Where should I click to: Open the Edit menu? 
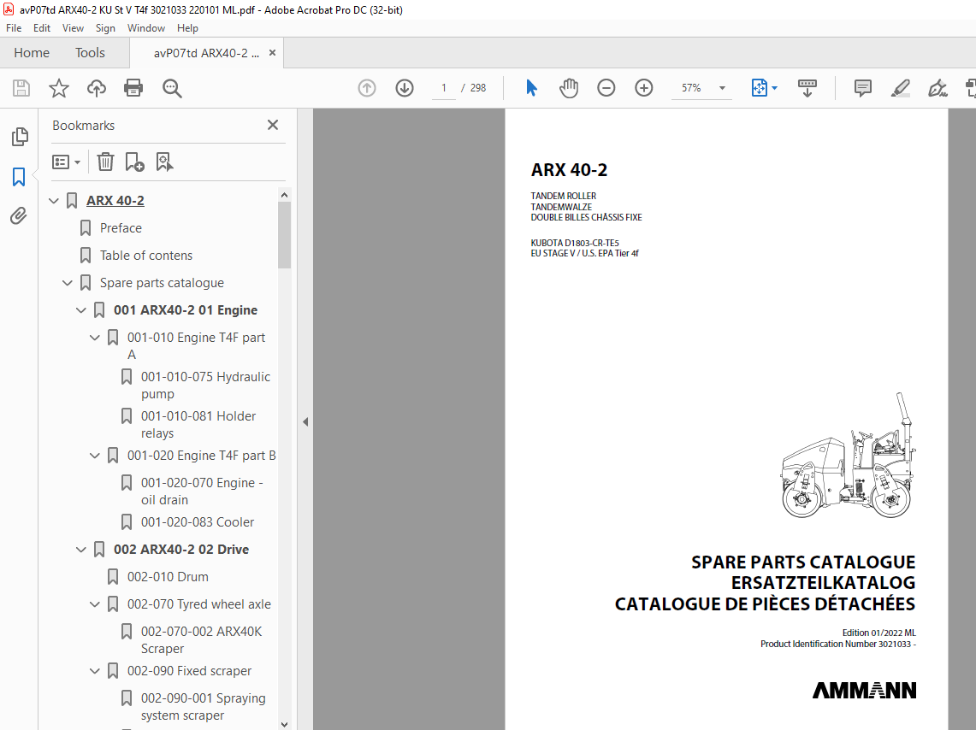[x=42, y=28]
